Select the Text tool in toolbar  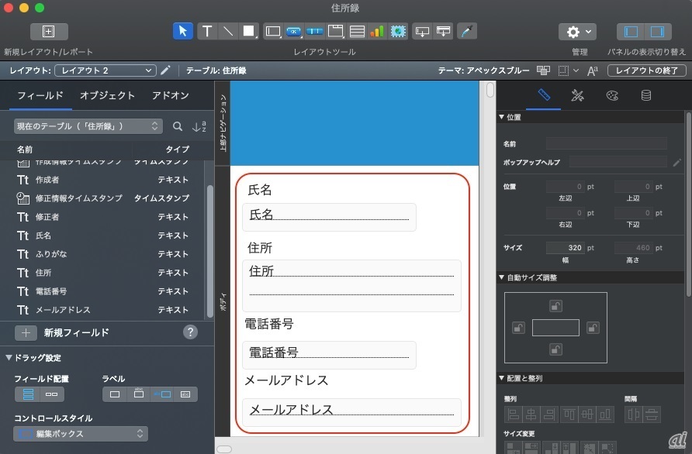pyautogui.click(x=207, y=31)
